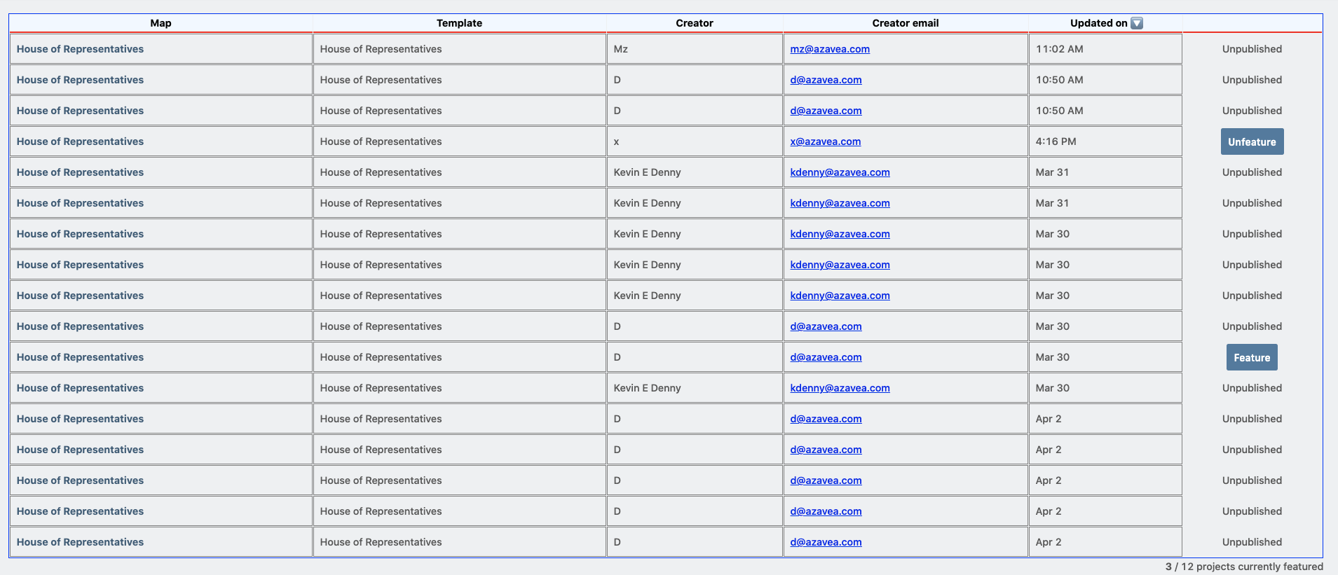Sort by the Template column header

pyautogui.click(x=459, y=23)
